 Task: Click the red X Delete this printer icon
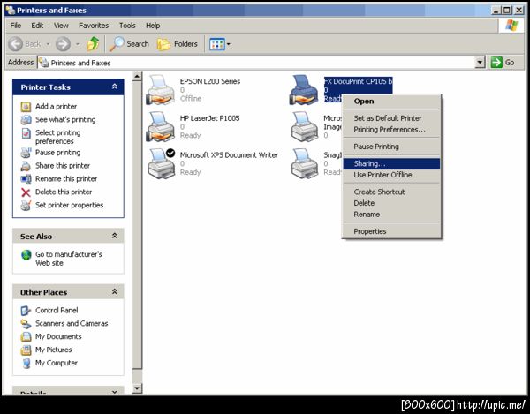(x=26, y=192)
